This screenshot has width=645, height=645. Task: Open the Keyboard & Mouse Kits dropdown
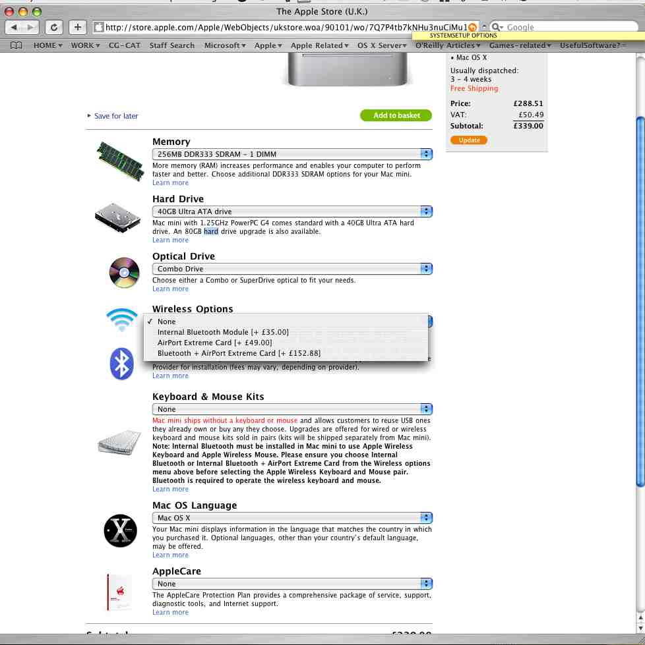[292, 409]
